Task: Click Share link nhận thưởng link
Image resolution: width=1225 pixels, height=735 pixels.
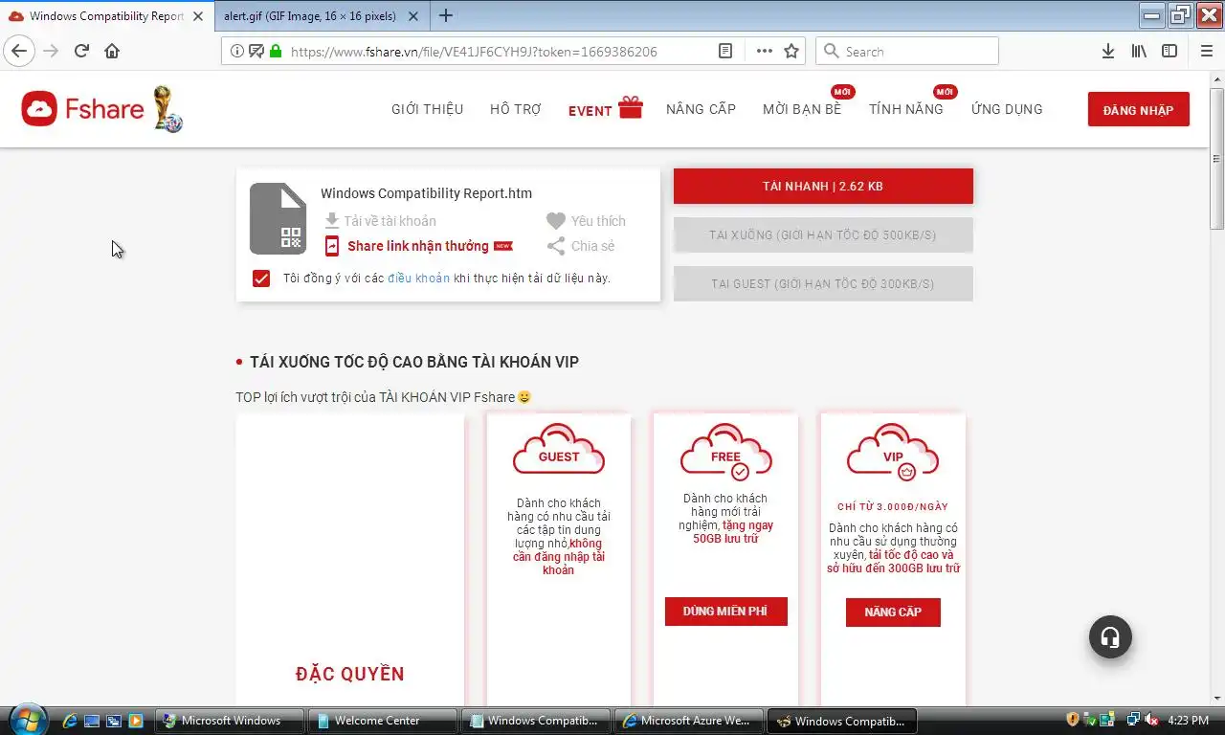Action: pyautogui.click(x=418, y=246)
